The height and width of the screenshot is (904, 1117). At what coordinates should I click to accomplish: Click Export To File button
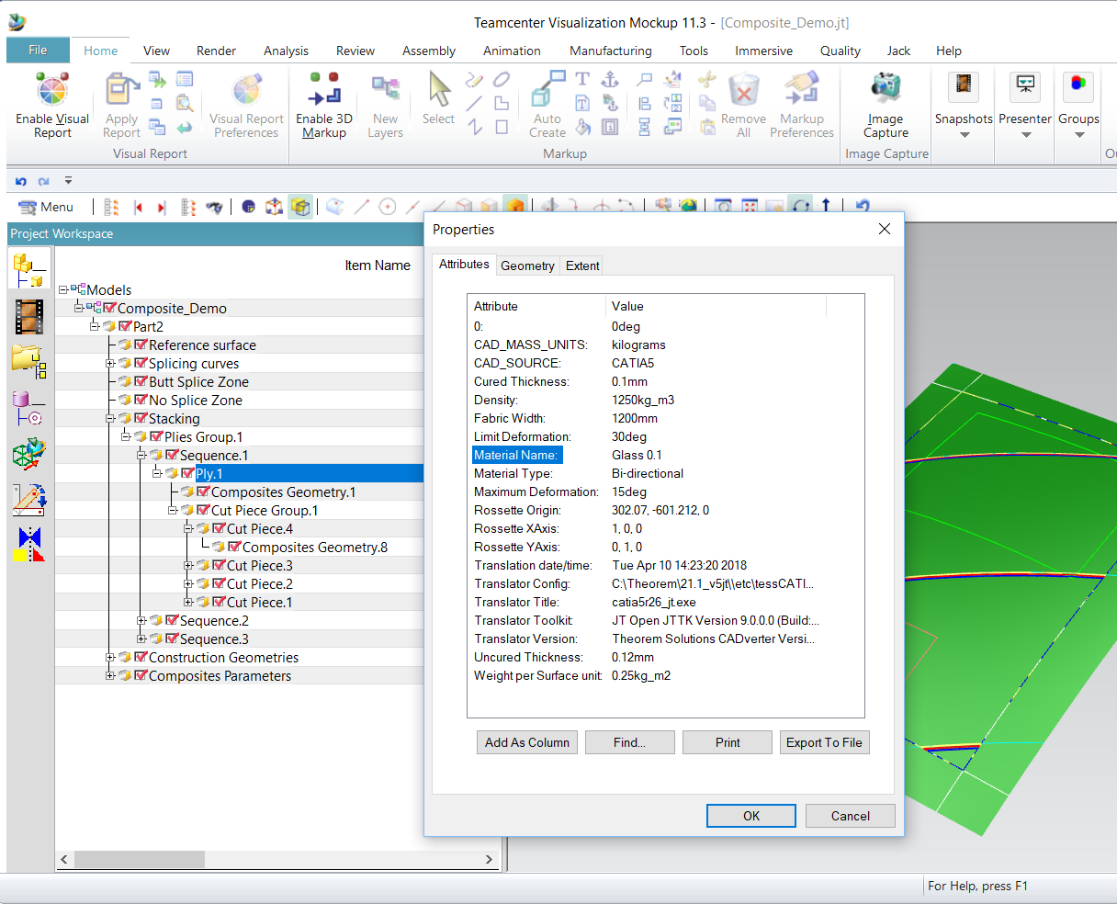tap(824, 742)
